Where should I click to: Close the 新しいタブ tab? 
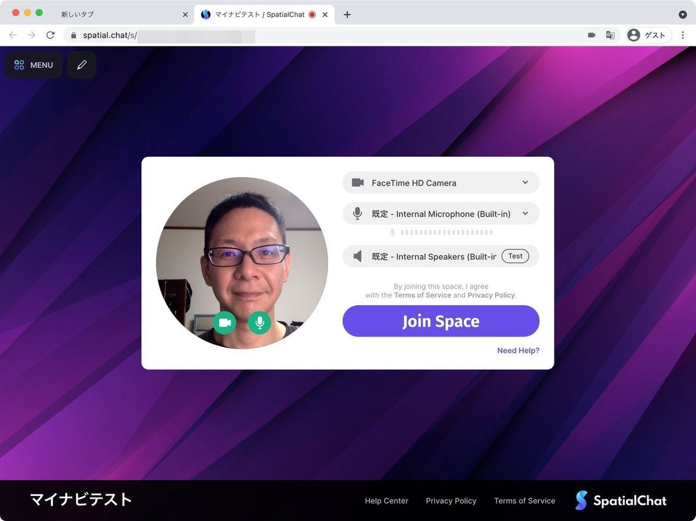pos(185,15)
